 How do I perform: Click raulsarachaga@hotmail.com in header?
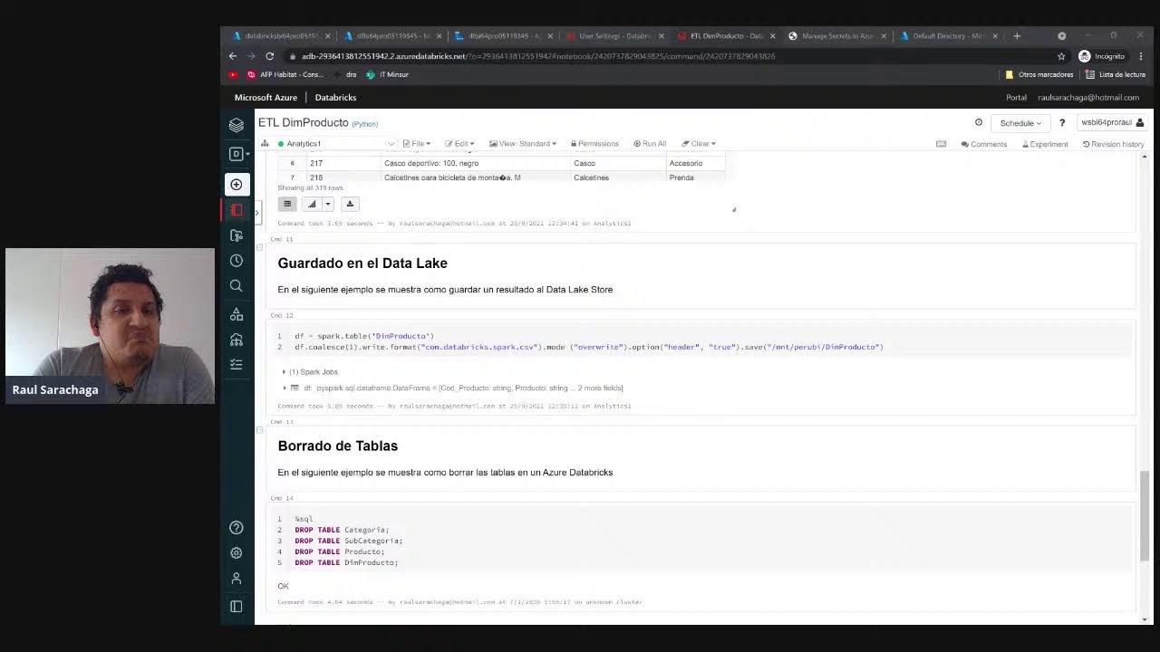point(1088,98)
